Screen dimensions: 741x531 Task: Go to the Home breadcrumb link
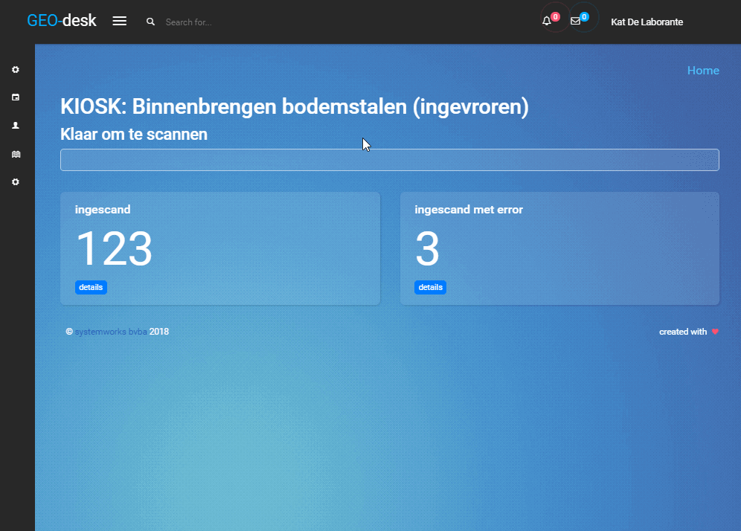pos(703,71)
